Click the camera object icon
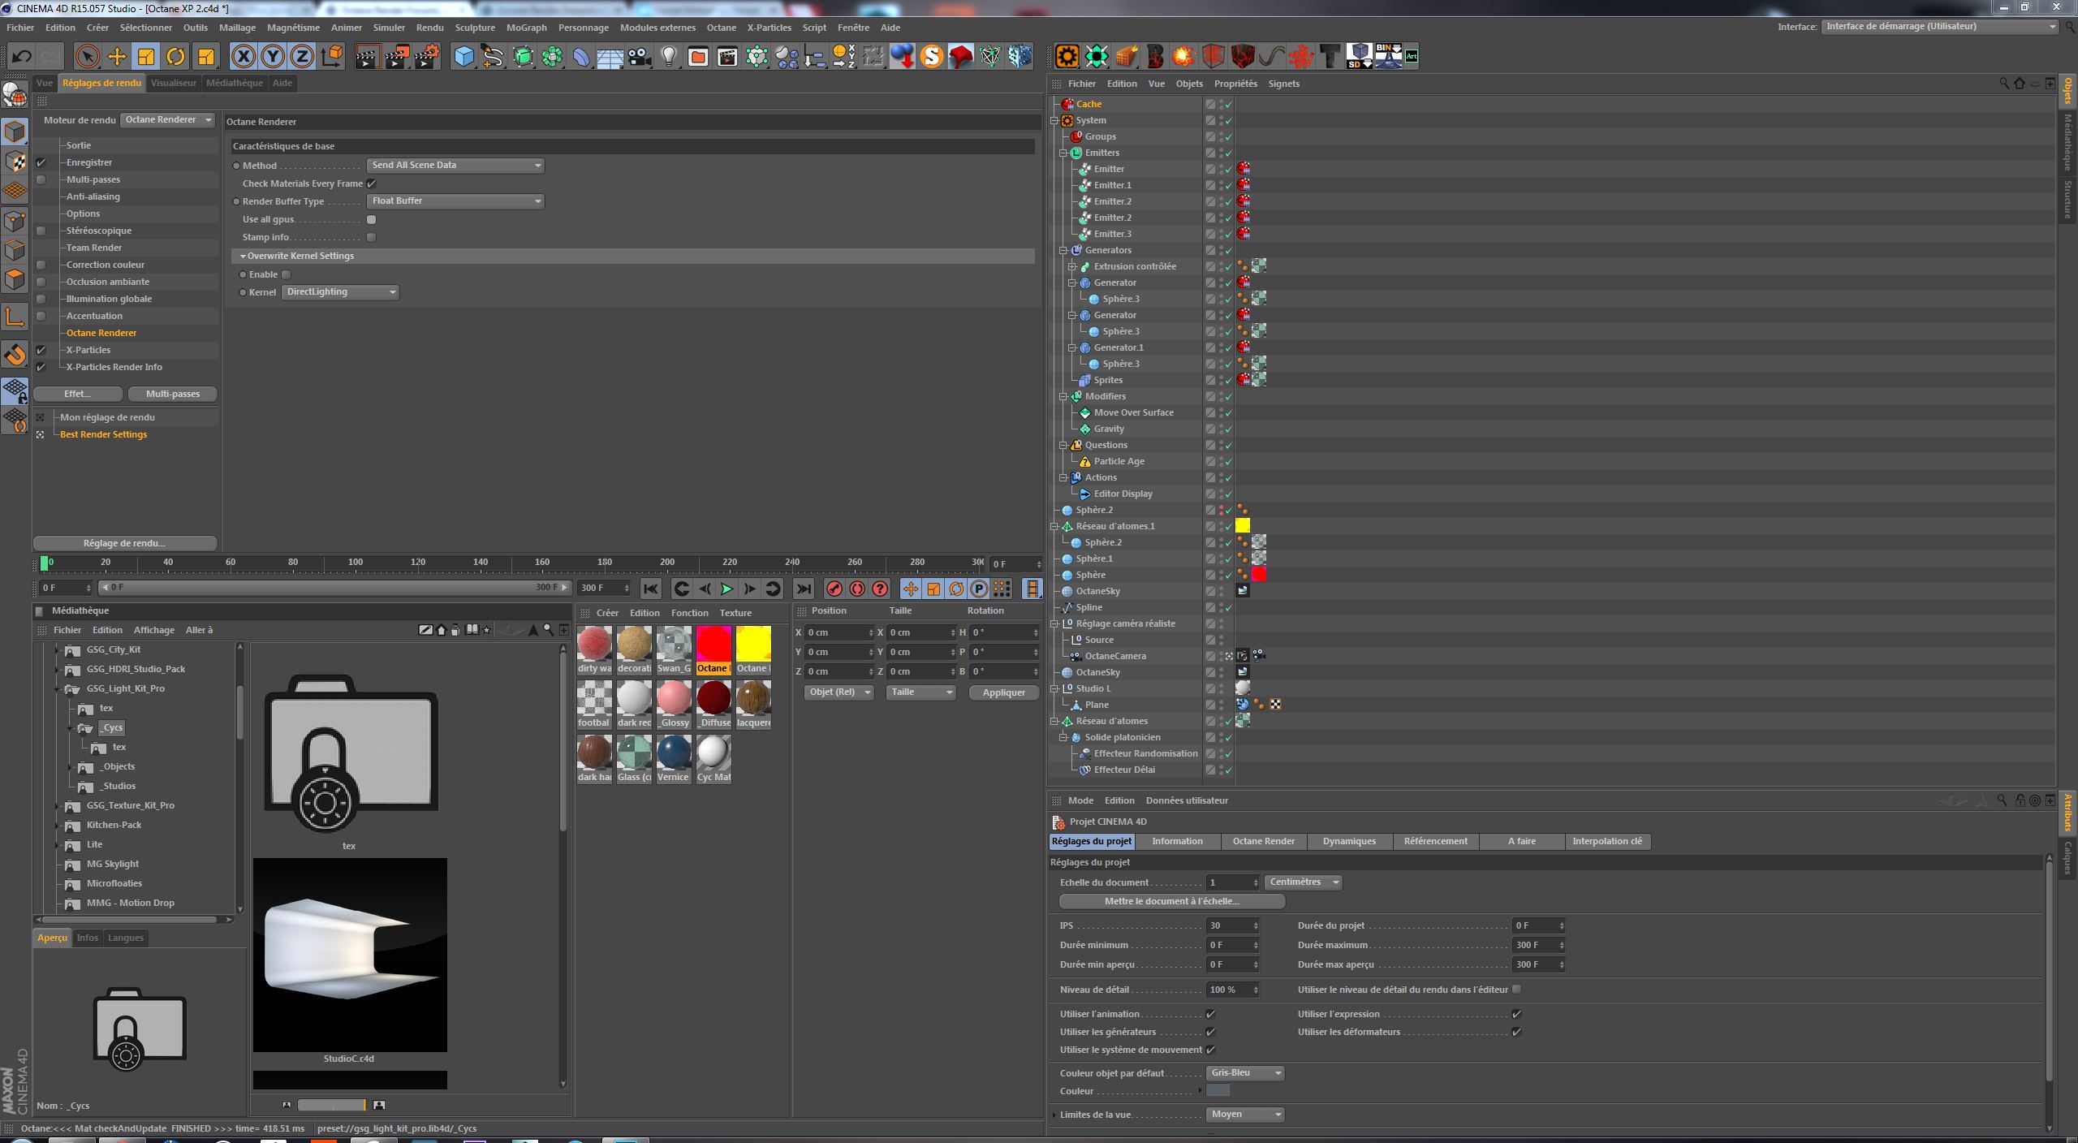 click(640, 56)
